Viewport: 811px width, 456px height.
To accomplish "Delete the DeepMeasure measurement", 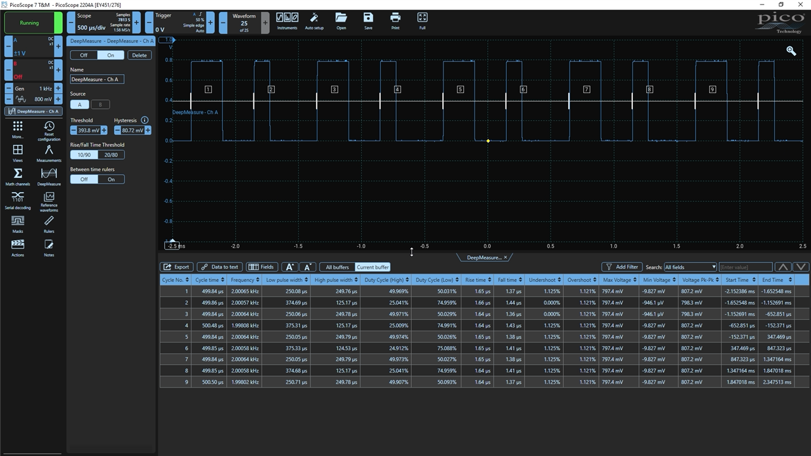I will point(139,55).
